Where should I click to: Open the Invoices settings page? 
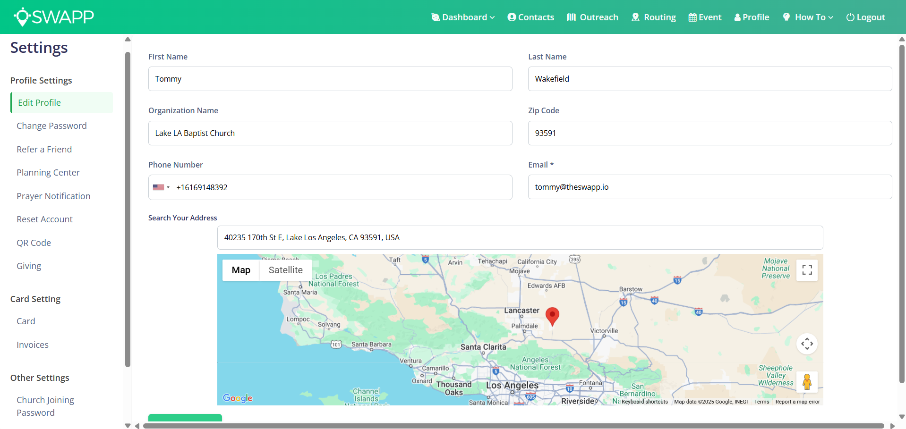32,345
